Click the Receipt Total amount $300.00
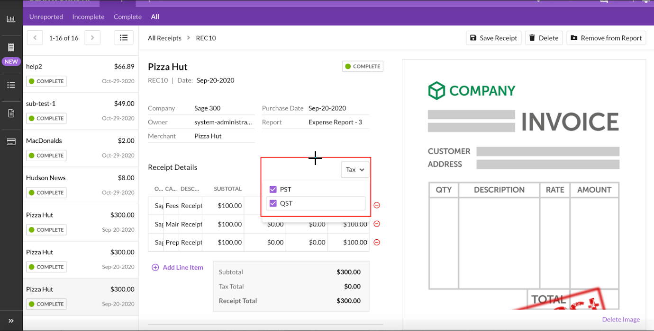The height and width of the screenshot is (331, 654). [x=348, y=301]
